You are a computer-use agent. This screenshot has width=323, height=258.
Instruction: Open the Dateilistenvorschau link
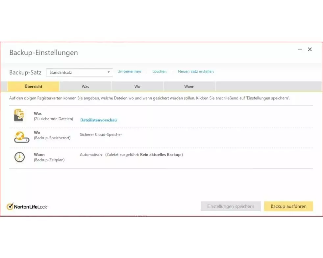pyautogui.click(x=98, y=120)
